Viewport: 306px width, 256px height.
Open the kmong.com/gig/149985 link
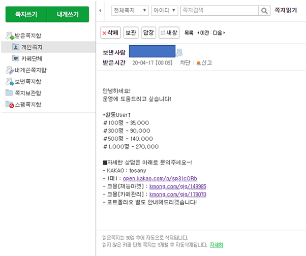177,186
